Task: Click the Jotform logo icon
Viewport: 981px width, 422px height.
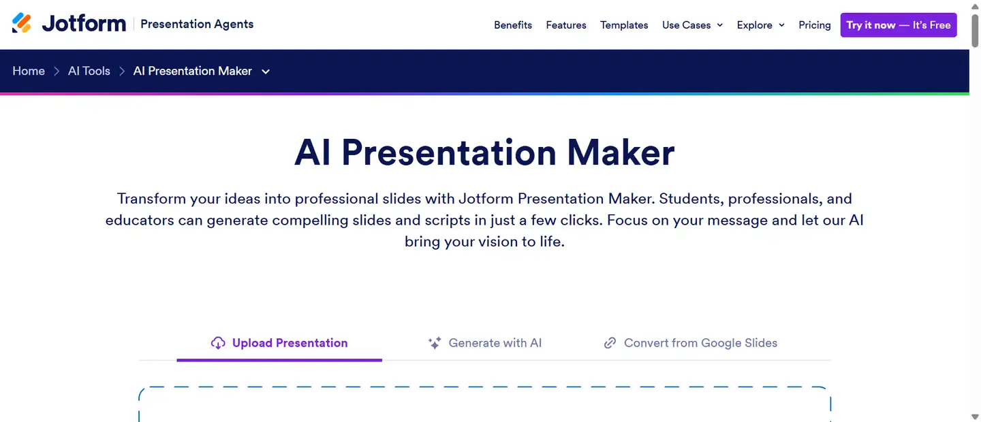Action: pyautogui.click(x=21, y=24)
